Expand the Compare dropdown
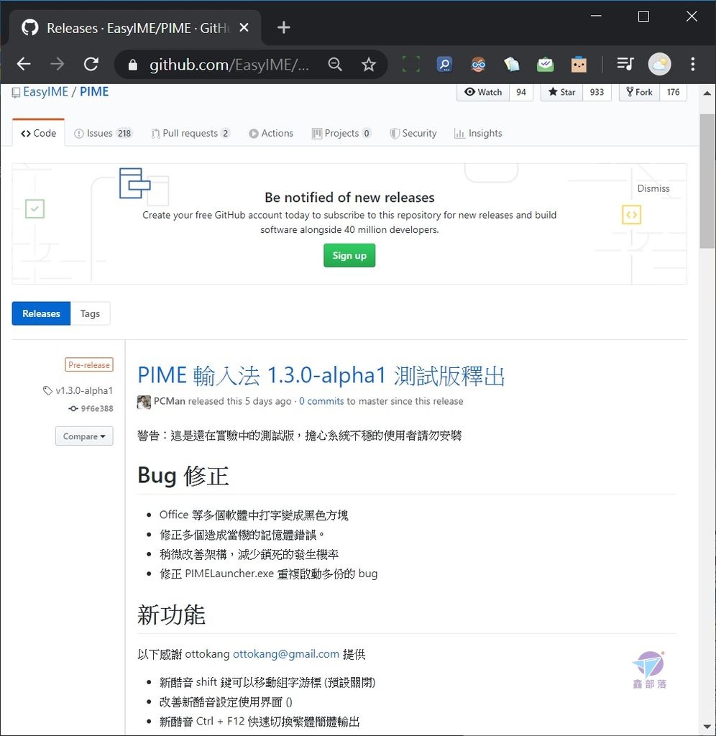 click(x=84, y=436)
